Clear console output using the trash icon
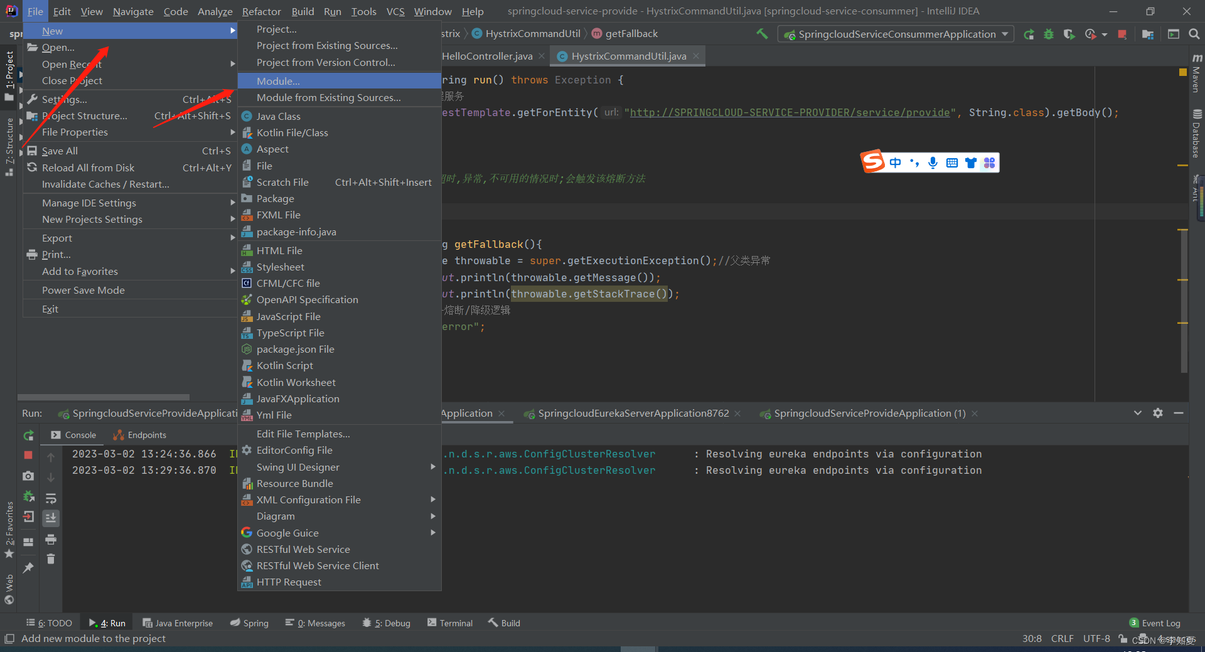Screen dimensions: 1205x652 [51, 558]
